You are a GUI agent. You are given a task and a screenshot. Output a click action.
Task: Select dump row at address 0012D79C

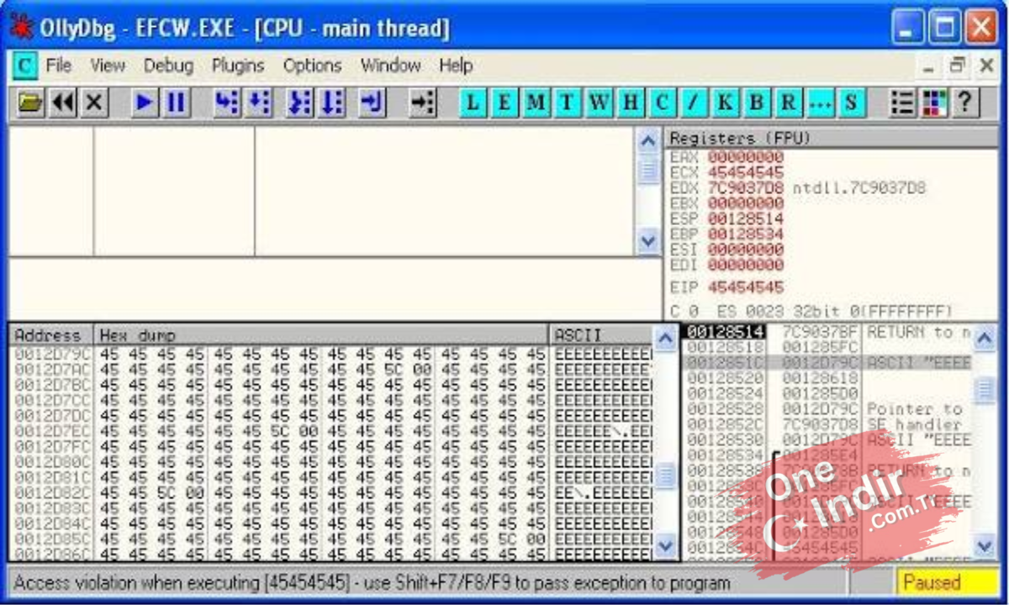pos(332,354)
